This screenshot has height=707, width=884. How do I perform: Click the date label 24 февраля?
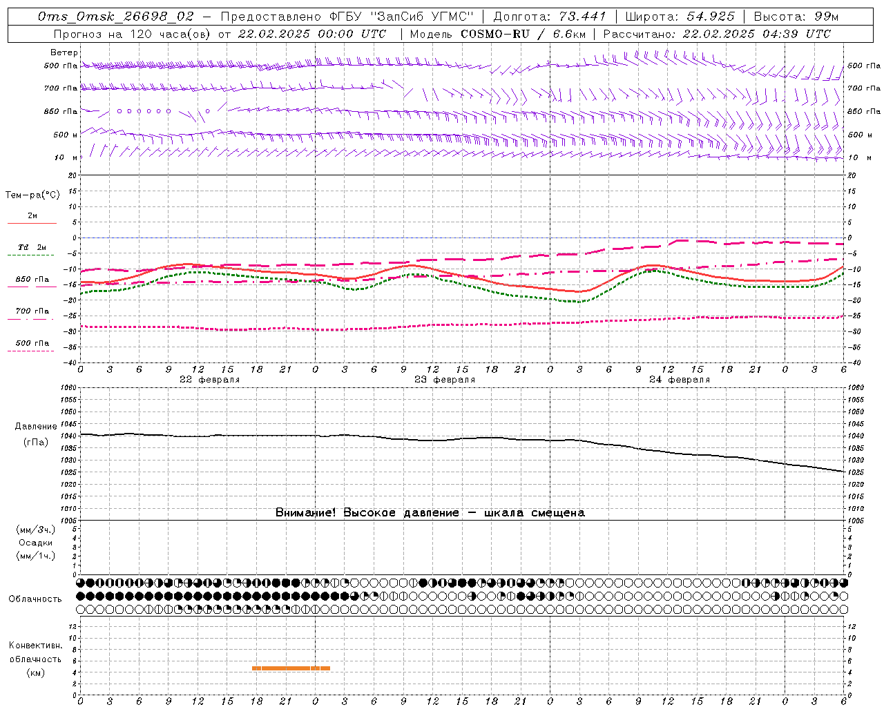(679, 380)
